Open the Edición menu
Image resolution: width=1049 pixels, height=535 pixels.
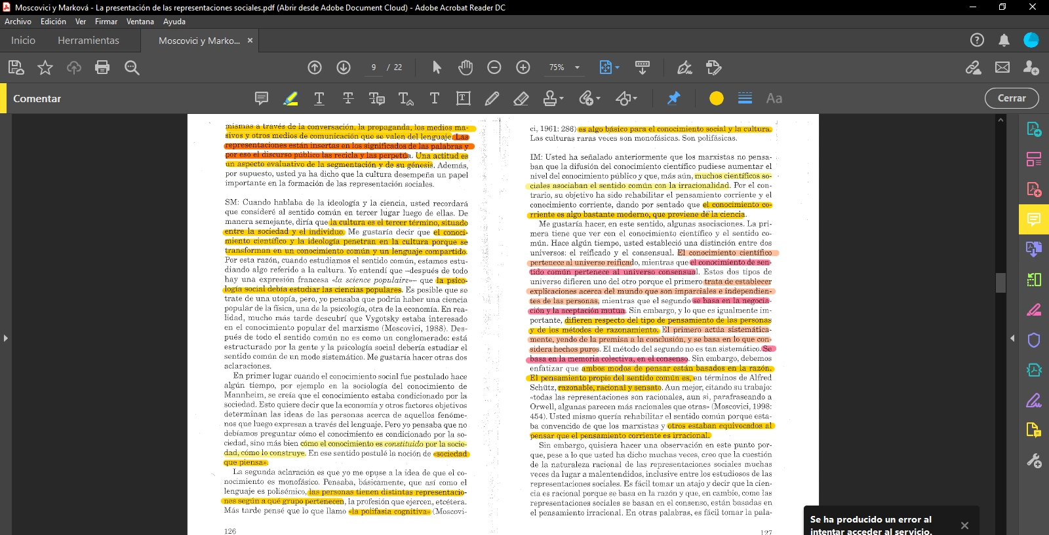(53, 22)
